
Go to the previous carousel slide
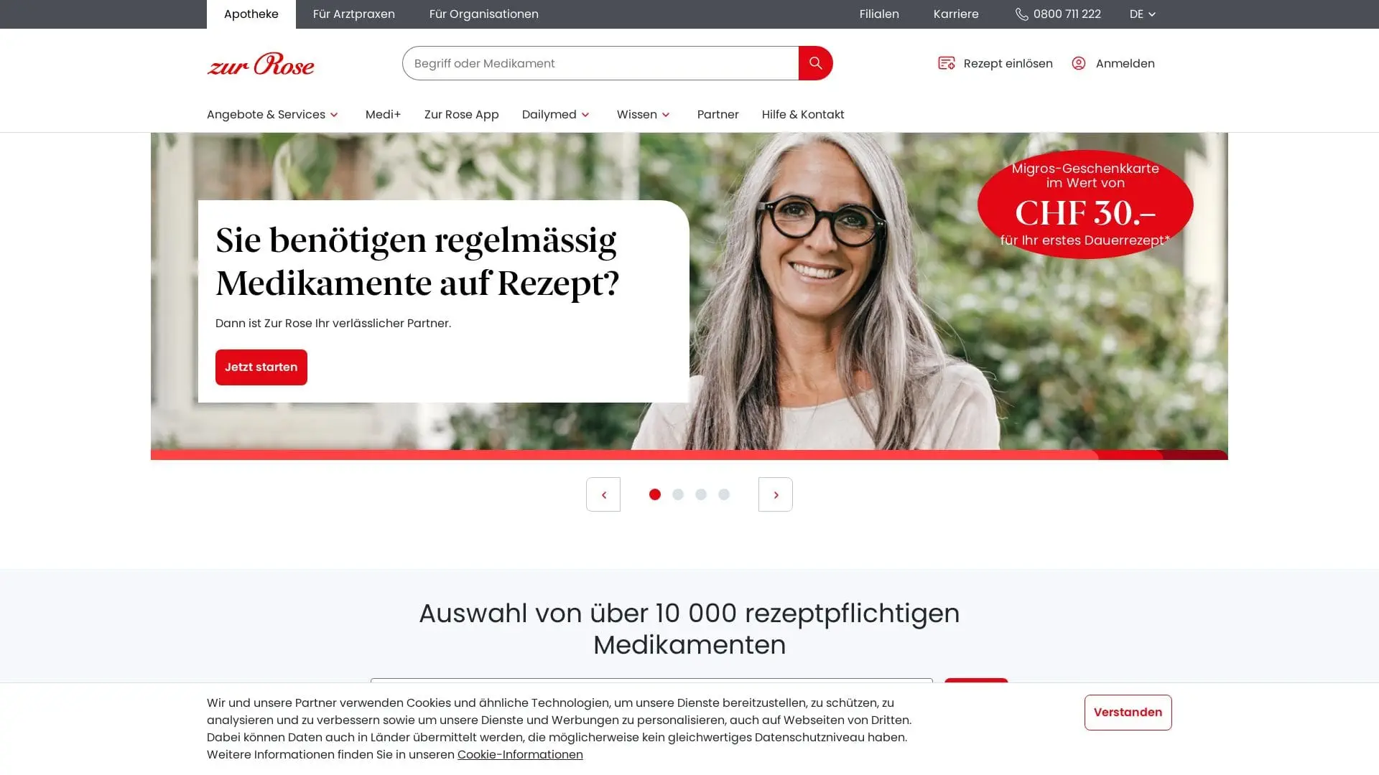click(603, 494)
